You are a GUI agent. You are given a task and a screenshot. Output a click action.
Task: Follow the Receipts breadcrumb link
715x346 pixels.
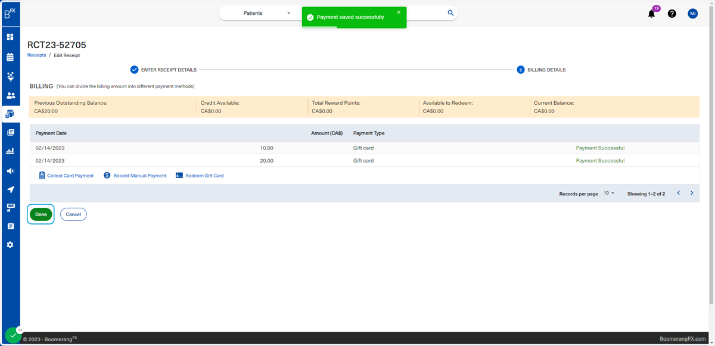(36, 55)
